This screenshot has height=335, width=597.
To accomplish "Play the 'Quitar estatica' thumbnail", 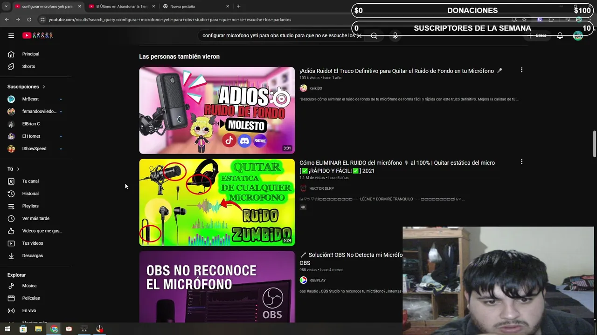I will point(217,202).
